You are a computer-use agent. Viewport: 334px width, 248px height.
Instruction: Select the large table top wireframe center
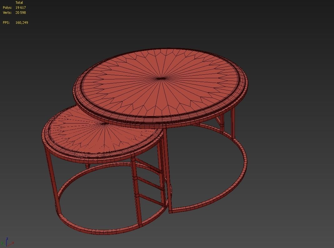[x=161, y=78]
